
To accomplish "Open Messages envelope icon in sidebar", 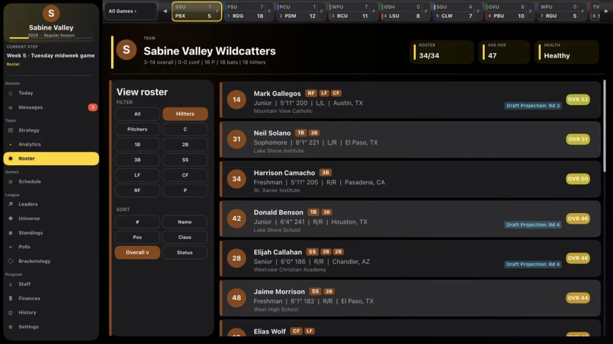I will [11, 107].
